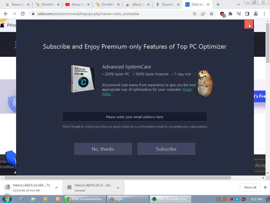Expand options for Nexus.LiteOS.10.x64 7z download
The width and height of the screenshot is (270, 203).
pyautogui.click(x=56, y=188)
